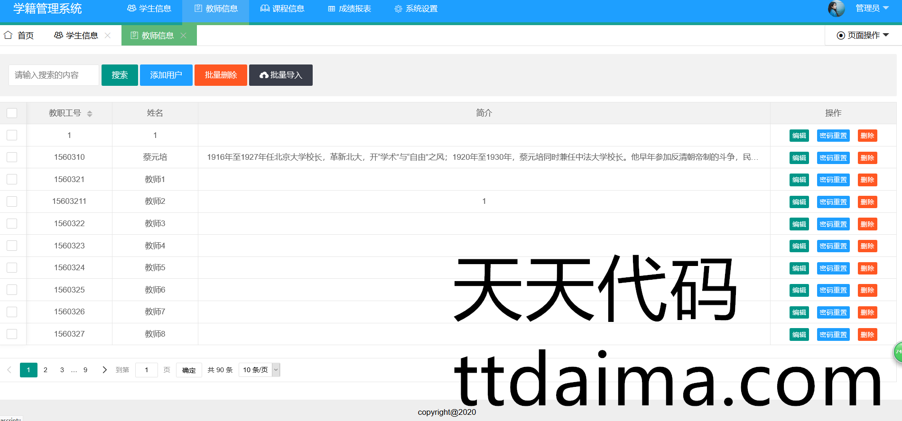Select checkbox for teacher 1560327
This screenshot has height=421, width=902.
12,334
